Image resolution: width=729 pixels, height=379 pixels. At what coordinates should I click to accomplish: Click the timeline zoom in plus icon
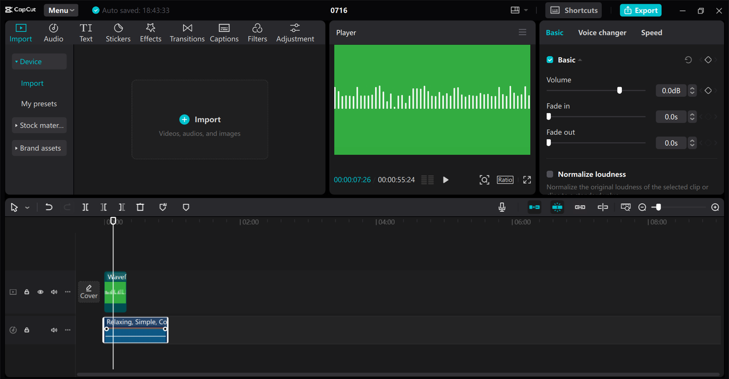715,208
